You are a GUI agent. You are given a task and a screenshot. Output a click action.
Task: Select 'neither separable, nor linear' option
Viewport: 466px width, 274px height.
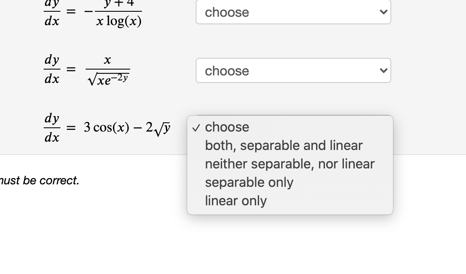(x=290, y=164)
